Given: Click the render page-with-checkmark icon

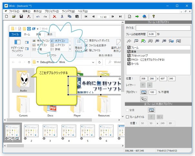Looking at the screenshot, I should coord(129,16).
